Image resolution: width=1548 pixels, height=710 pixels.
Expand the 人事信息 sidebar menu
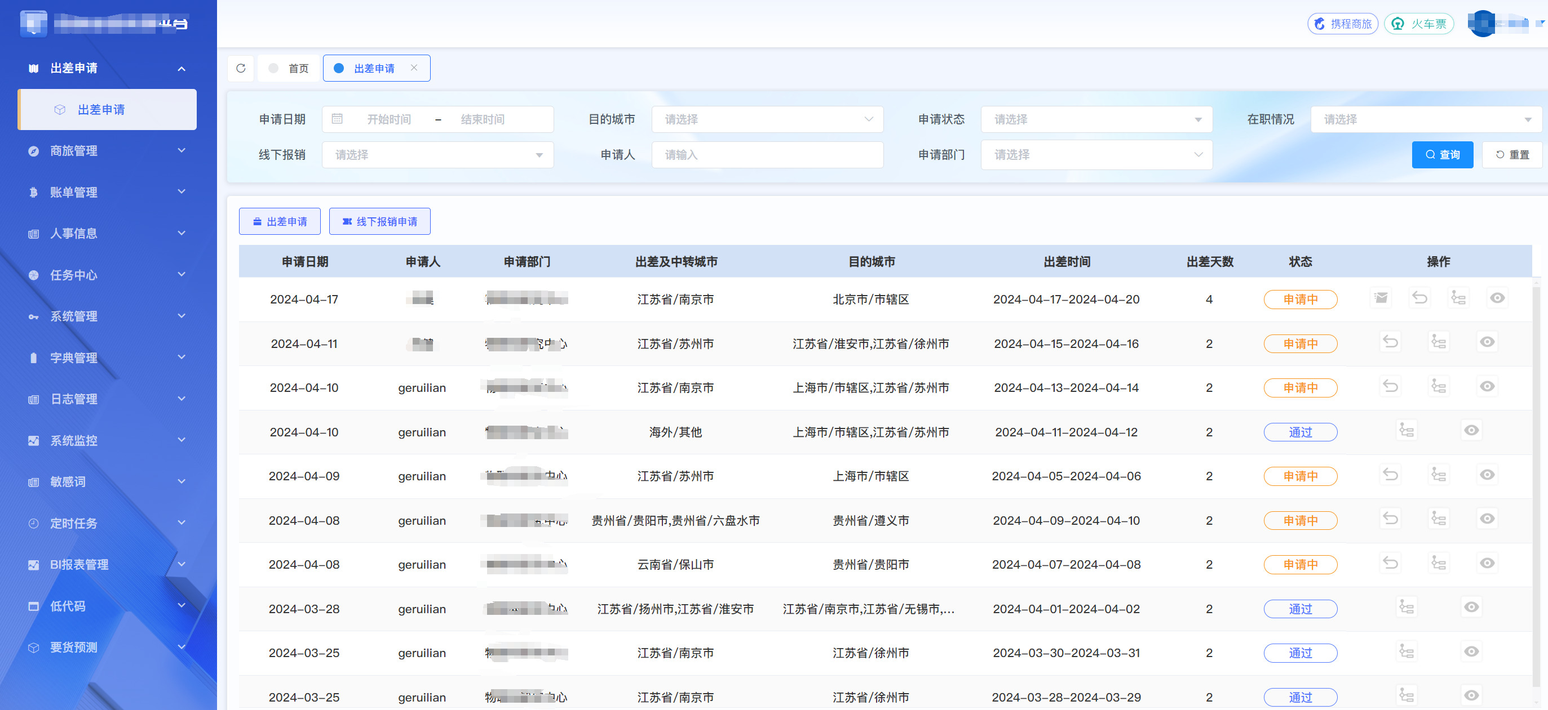[108, 233]
